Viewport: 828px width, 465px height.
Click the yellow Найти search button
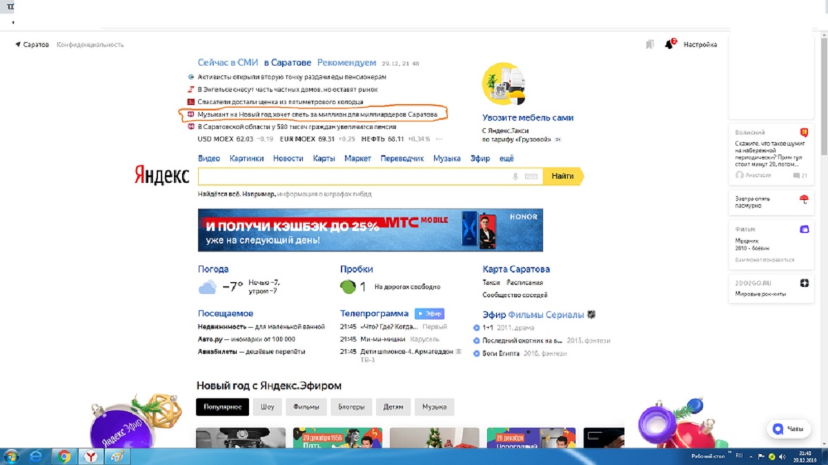[563, 177]
